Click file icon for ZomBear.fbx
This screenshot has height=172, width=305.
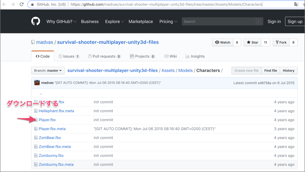point(36,138)
